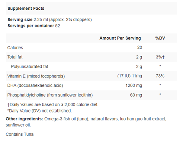Viewport: 186px width, 145px height.
Task: Click the Amount Per Serving column header
Action: [x=120, y=38]
